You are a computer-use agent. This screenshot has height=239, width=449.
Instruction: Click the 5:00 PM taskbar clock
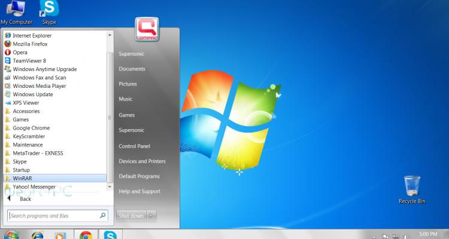(428, 234)
